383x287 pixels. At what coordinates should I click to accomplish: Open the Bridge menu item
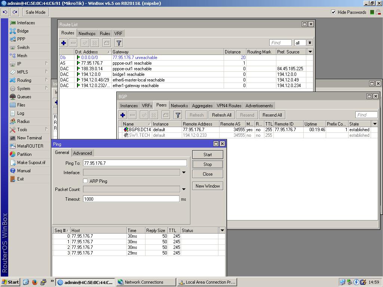pos(23,31)
